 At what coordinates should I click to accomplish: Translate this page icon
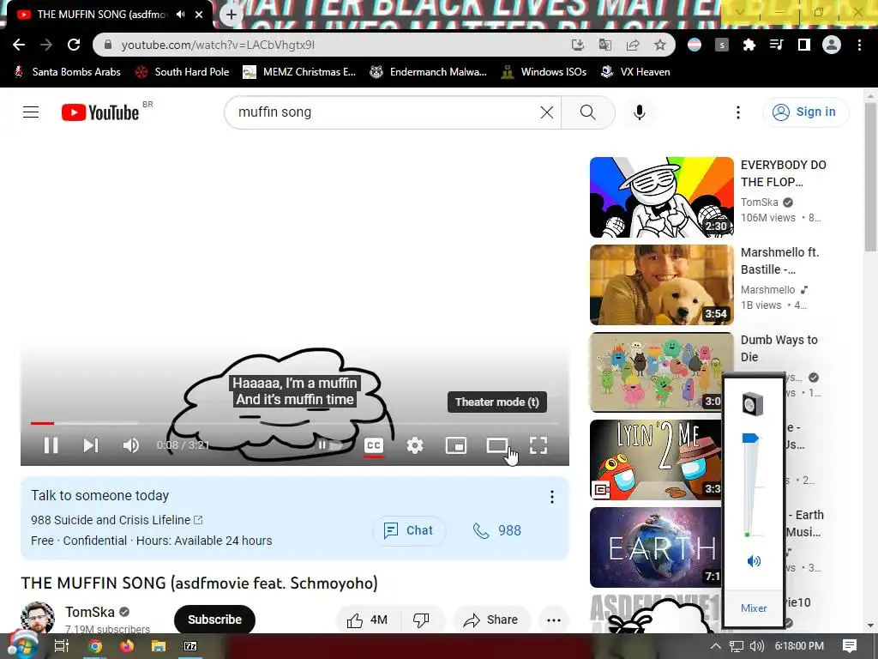[605, 45]
